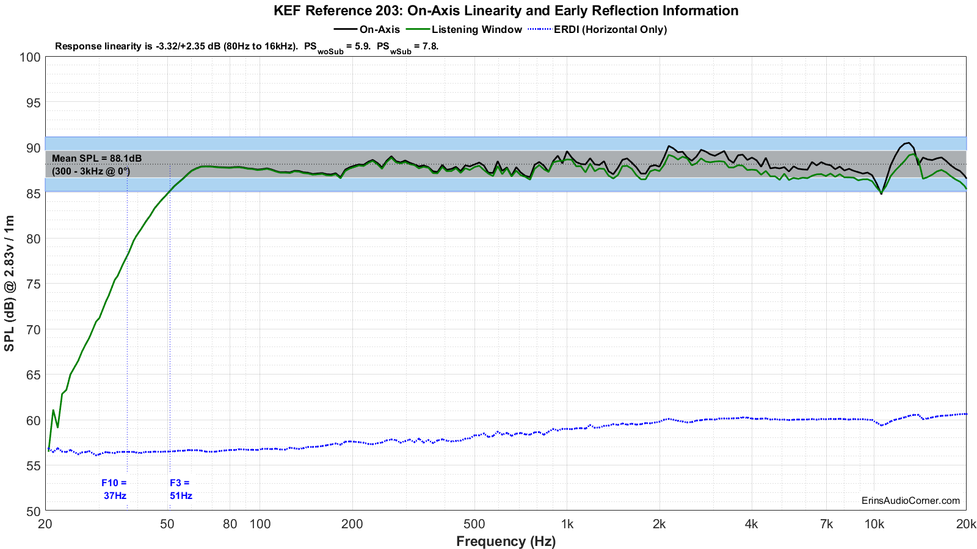Click the 200 frequency tick label
This screenshot has height=549, width=977.
pos(352,524)
